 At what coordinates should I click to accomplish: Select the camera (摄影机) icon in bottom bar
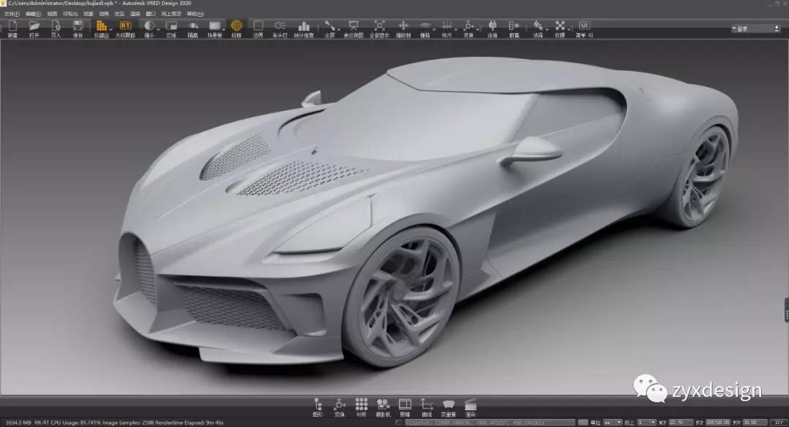(384, 403)
